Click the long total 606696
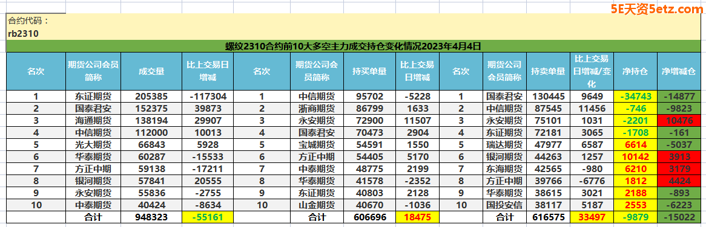This screenshot has height=227, width=706. coord(369,217)
